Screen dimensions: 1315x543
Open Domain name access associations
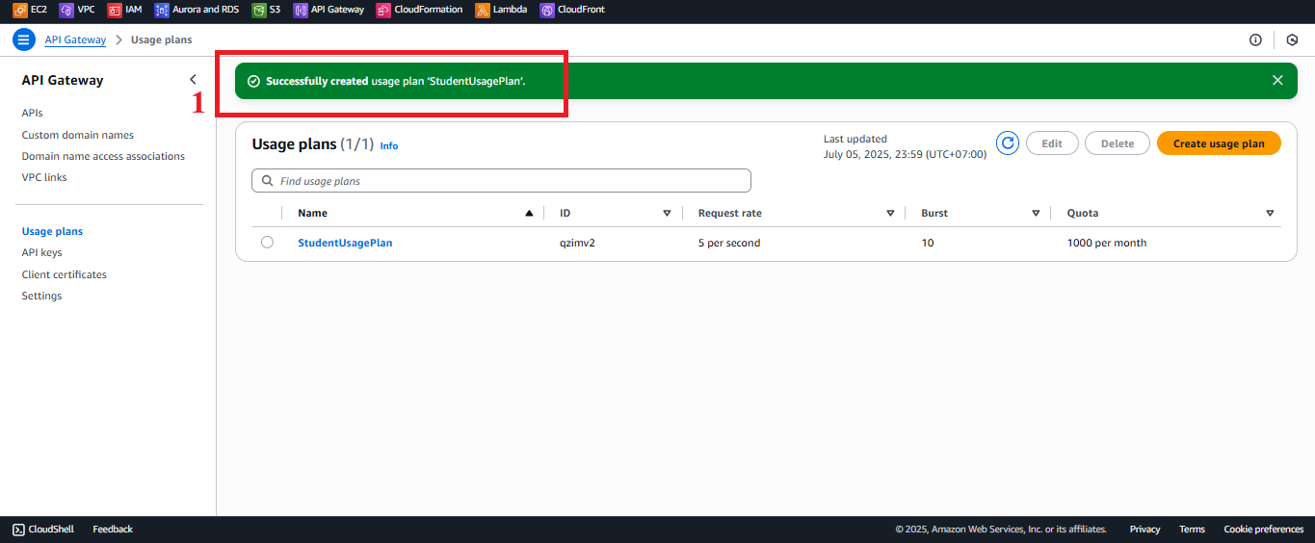tap(103, 156)
